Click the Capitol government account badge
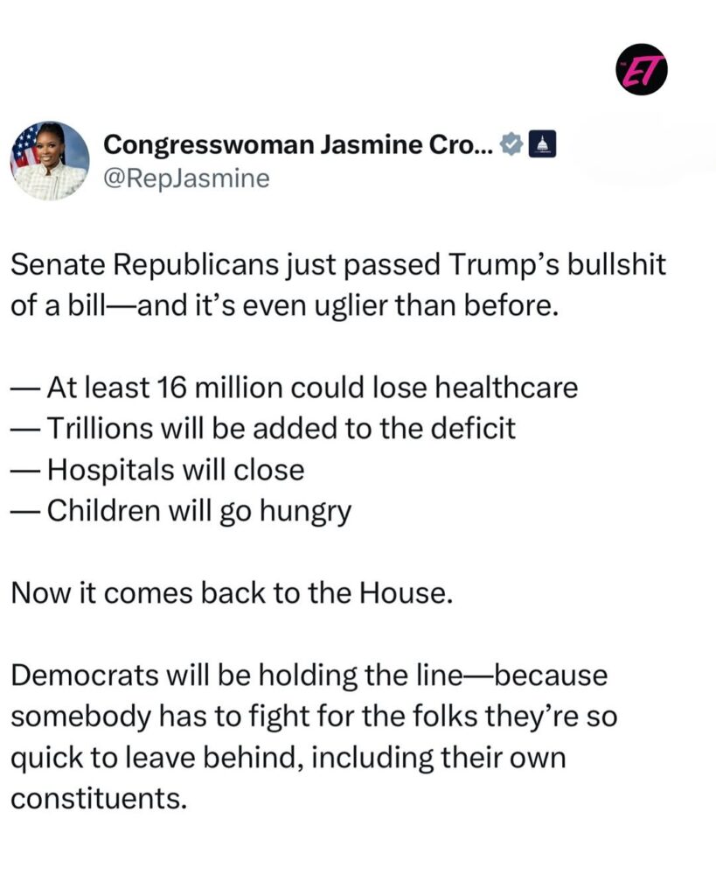Viewport: 716px width, 896px height. (x=543, y=145)
